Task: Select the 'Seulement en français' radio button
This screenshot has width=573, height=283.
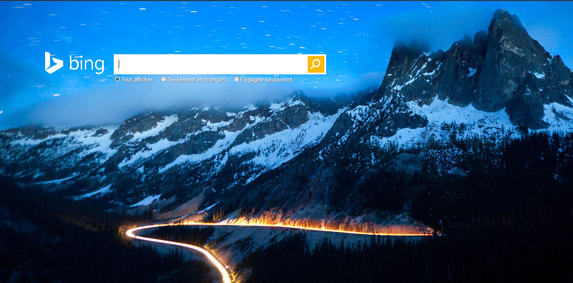Action: tap(163, 79)
